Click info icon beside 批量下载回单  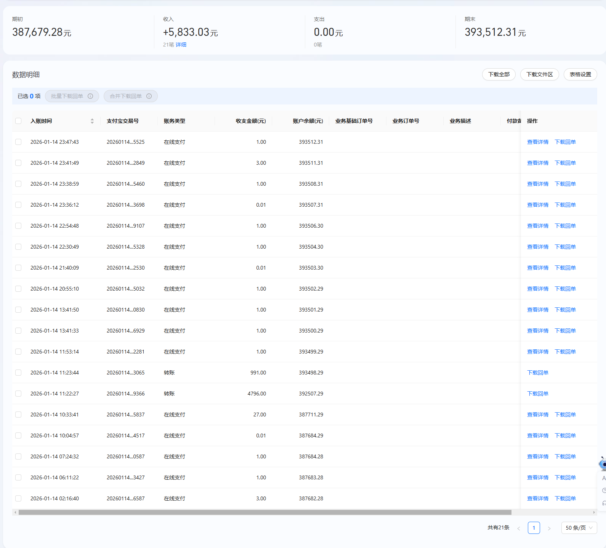(90, 96)
